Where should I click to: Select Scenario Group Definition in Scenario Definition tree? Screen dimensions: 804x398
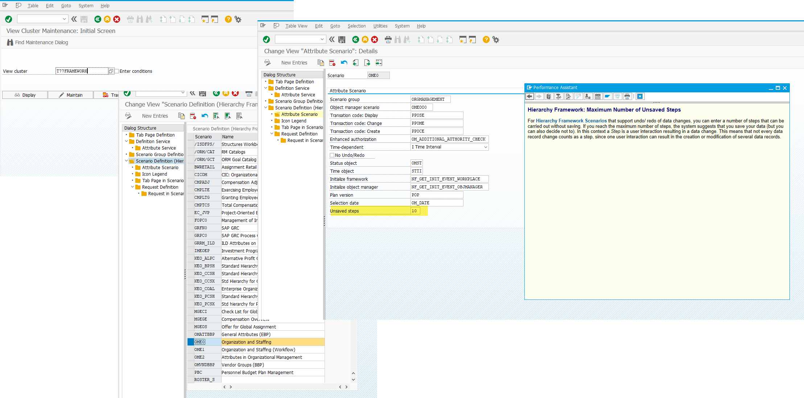click(160, 154)
